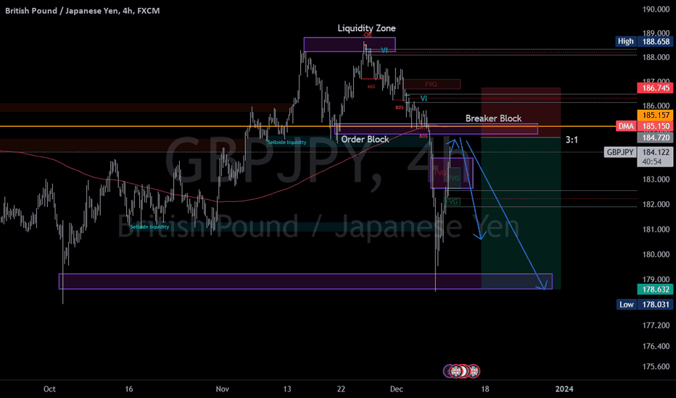
Task: Click the orange 185.157 price label
Action: [x=655, y=115]
